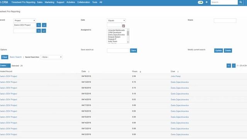
Task: Open the Support menu
Action: point(60,2)
